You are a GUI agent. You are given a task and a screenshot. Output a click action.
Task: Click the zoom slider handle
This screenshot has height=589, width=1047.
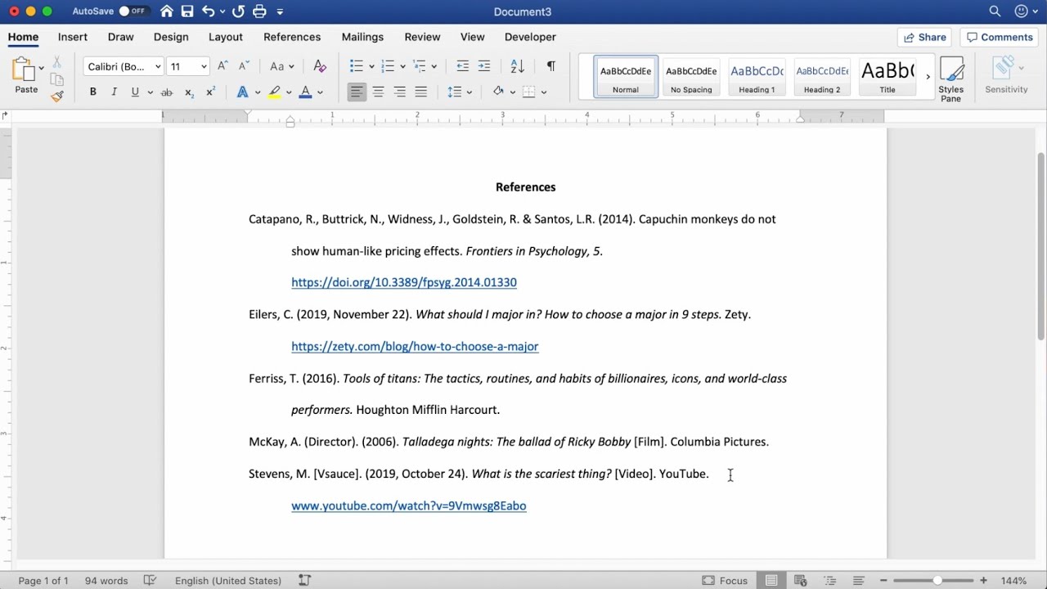click(937, 581)
